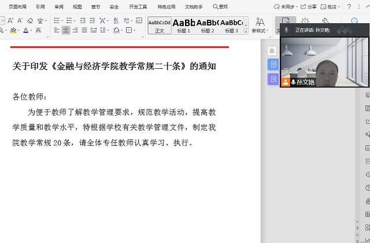Open the font color dropdown arrow
This screenshot has height=243, width=370.
pyautogui.click(x=32, y=30)
